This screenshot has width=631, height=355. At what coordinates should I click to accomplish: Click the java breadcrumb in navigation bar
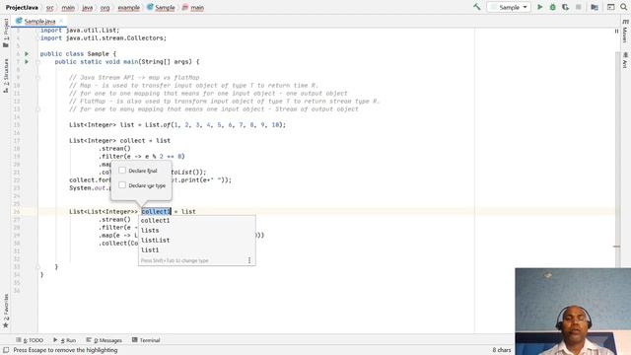click(x=88, y=7)
